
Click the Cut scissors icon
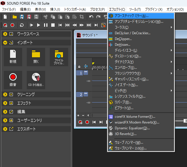(45, 17)
